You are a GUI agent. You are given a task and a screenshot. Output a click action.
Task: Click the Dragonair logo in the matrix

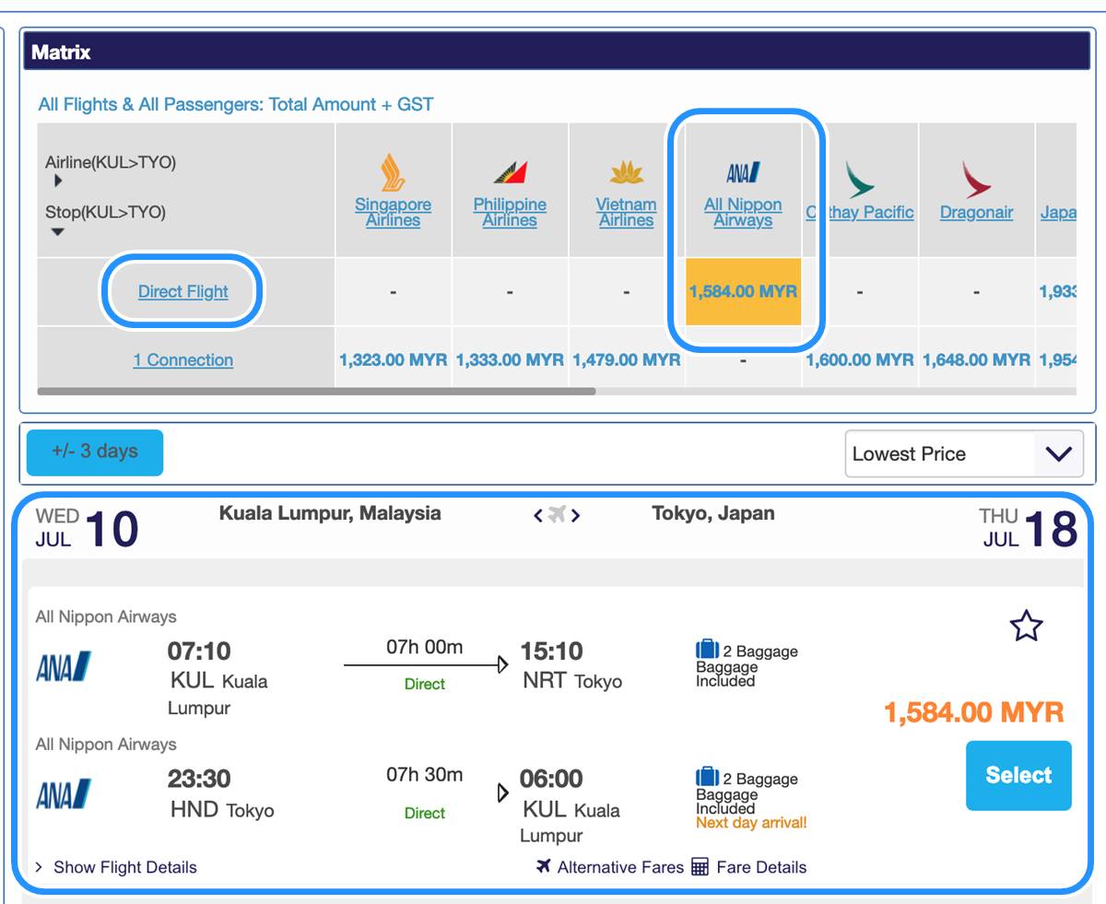976,179
